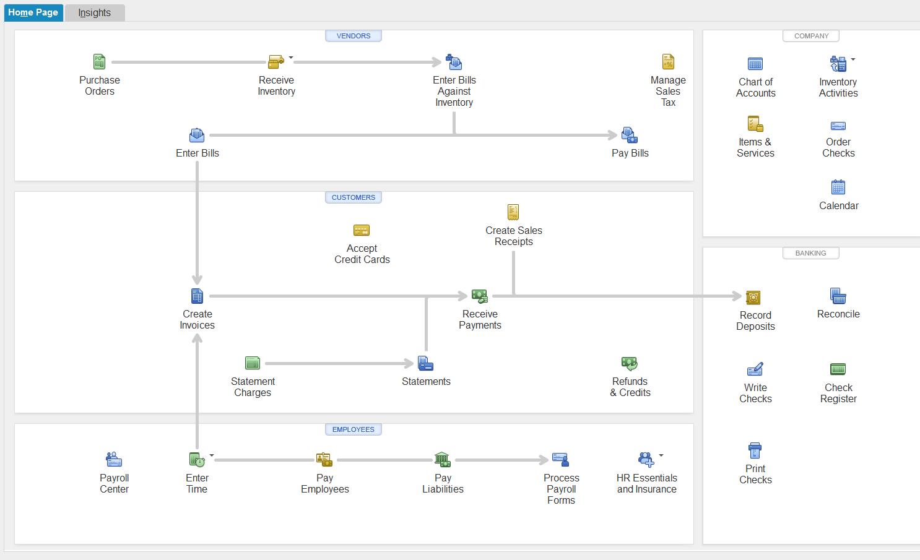Launch Record Deposits in Banking
Image resolution: width=920 pixels, height=560 pixels.
coord(753,298)
